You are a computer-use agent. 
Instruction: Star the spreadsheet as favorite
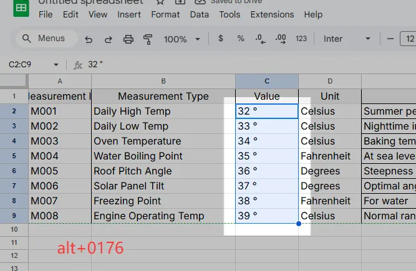pyautogui.click(x=160, y=2)
